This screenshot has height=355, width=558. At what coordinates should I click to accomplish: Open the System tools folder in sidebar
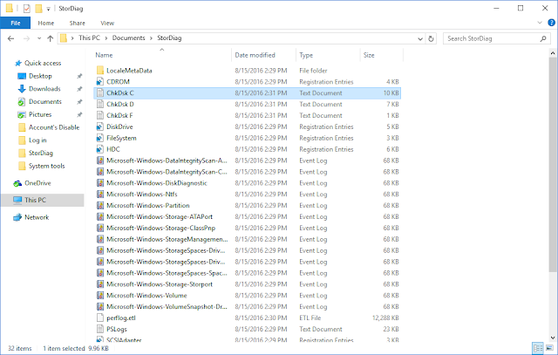46,166
